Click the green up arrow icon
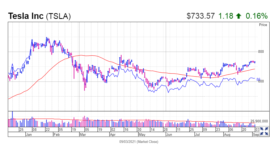The image size is (278, 150). (x=239, y=16)
